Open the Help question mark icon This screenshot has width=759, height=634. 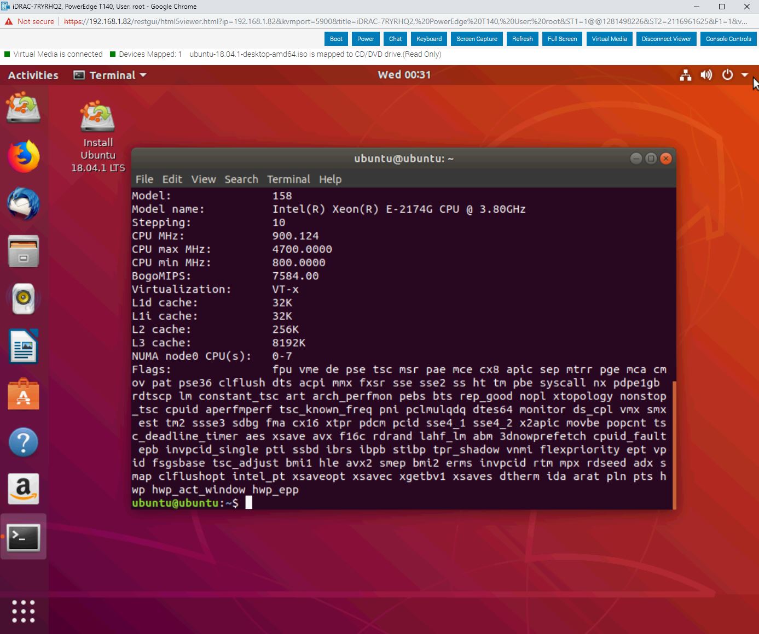click(x=24, y=442)
